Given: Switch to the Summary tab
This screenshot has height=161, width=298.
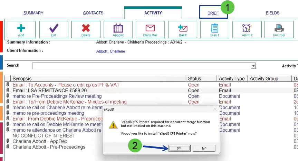Looking at the screenshot, I should [x=33, y=13].
